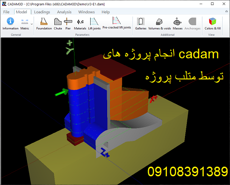Open Volumes & voids tool

pyautogui.click(x=160, y=24)
